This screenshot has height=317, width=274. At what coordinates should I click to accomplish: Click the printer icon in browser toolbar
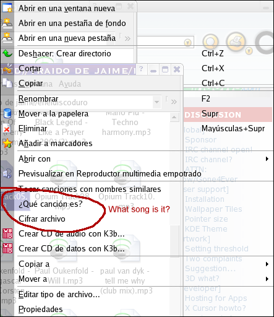click(236, 41)
